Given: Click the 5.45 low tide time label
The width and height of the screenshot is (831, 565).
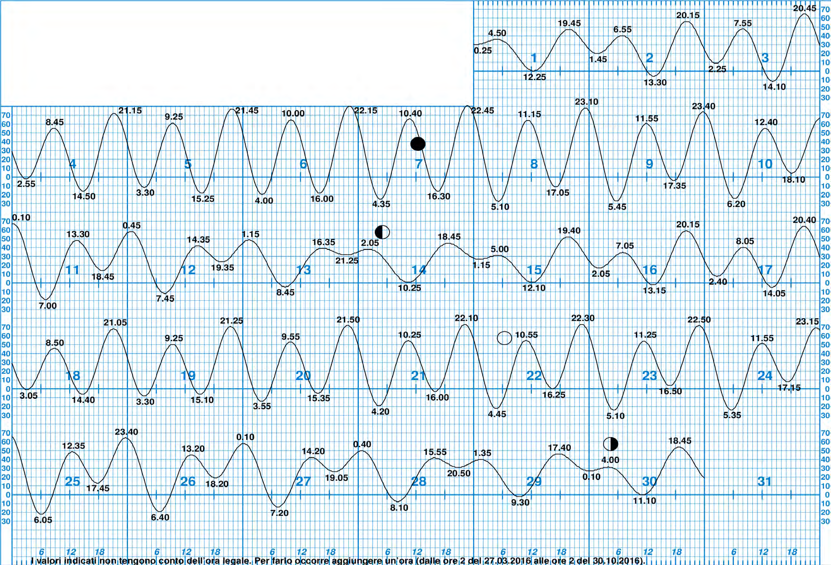Looking at the screenshot, I should (617, 207).
